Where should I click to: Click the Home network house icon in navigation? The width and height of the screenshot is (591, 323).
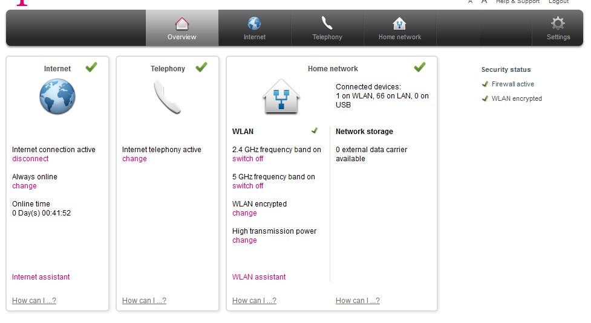[400, 24]
